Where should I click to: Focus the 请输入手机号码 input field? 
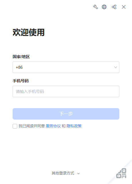pyautogui.click(x=66, y=91)
